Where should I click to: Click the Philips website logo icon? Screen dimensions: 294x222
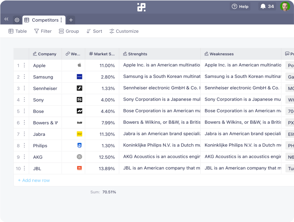79,145
